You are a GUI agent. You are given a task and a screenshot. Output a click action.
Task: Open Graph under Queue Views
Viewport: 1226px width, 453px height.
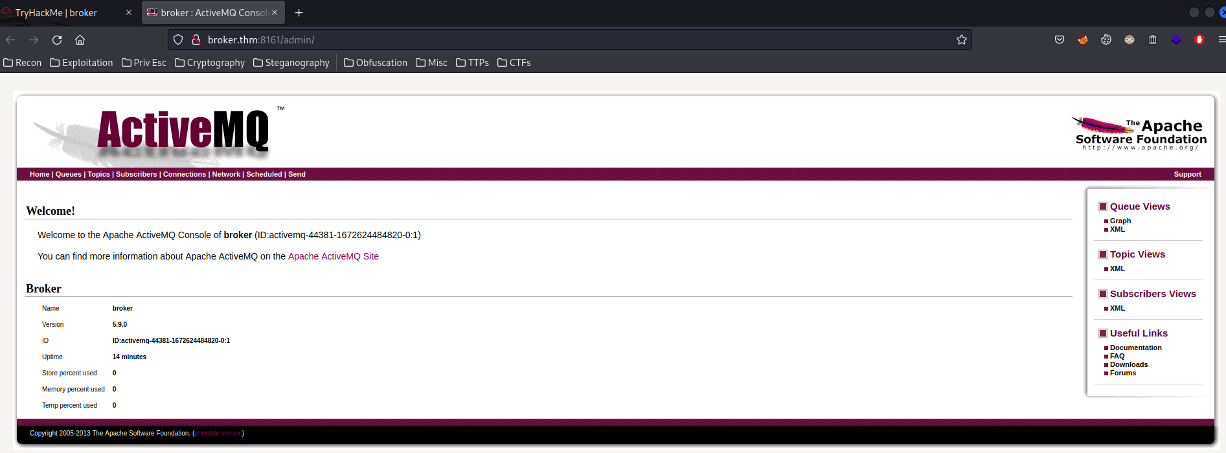coord(1120,221)
